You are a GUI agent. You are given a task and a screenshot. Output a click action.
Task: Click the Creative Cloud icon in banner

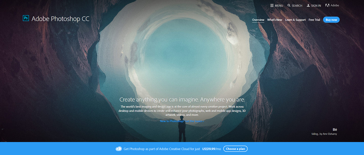point(119,149)
